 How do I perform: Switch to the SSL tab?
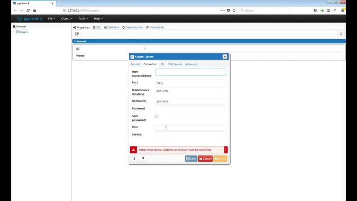(163, 64)
